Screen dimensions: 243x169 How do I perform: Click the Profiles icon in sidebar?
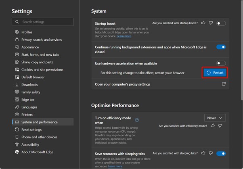point(17,32)
